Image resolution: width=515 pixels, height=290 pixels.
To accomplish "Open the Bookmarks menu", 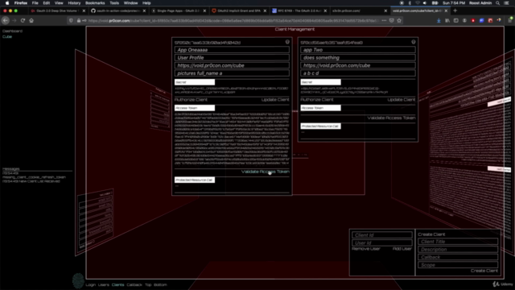I will click(95, 3).
